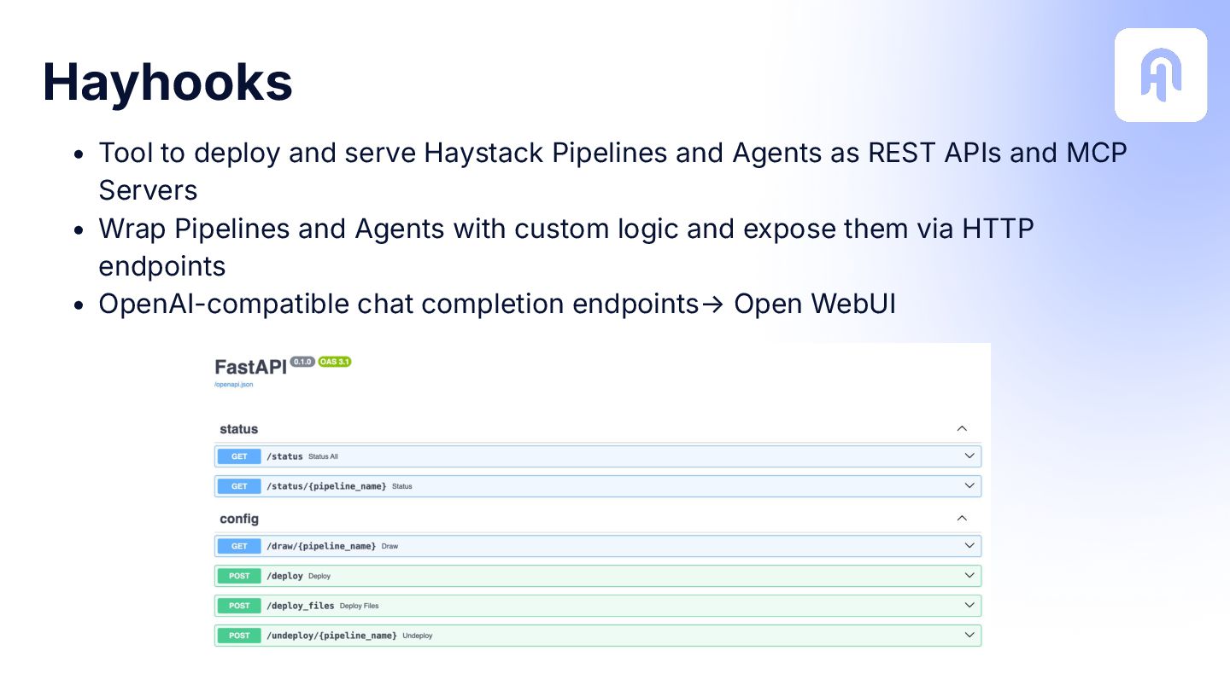Click the status section heading
The width and height of the screenshot is (1230, 691).
tap(238, 429)
